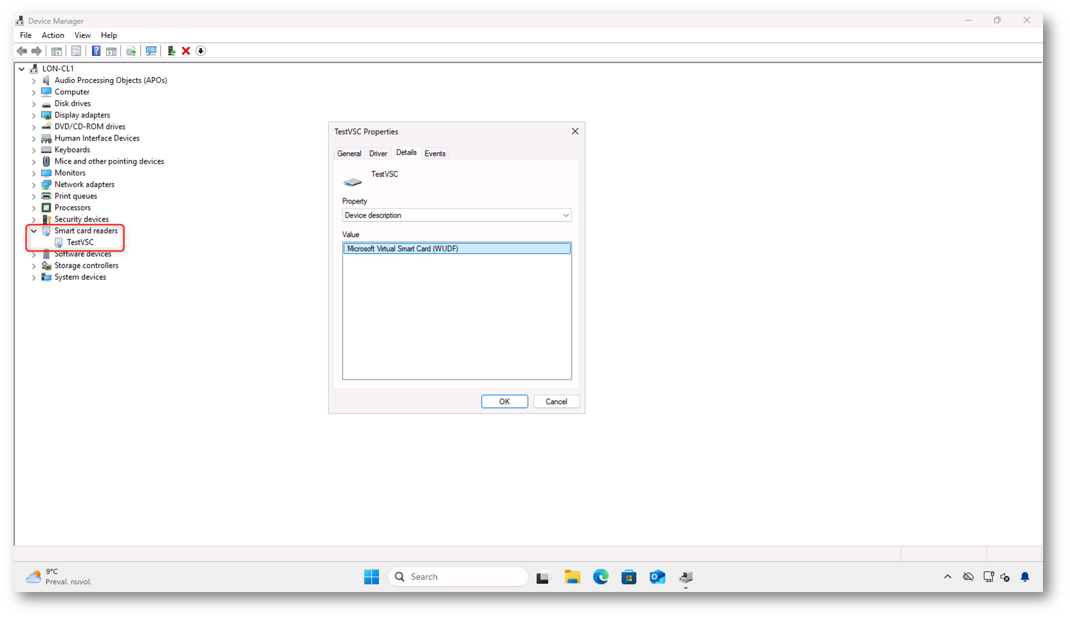The height and width of the screenshot is (619, 1070).
Task: Expand the Disk drives node
Action: [34, 103]
